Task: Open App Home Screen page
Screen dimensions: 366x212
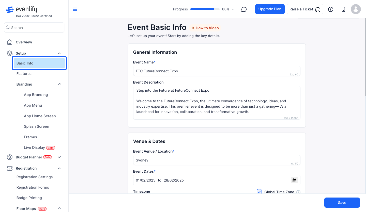Action: click(x=40, y=116)
